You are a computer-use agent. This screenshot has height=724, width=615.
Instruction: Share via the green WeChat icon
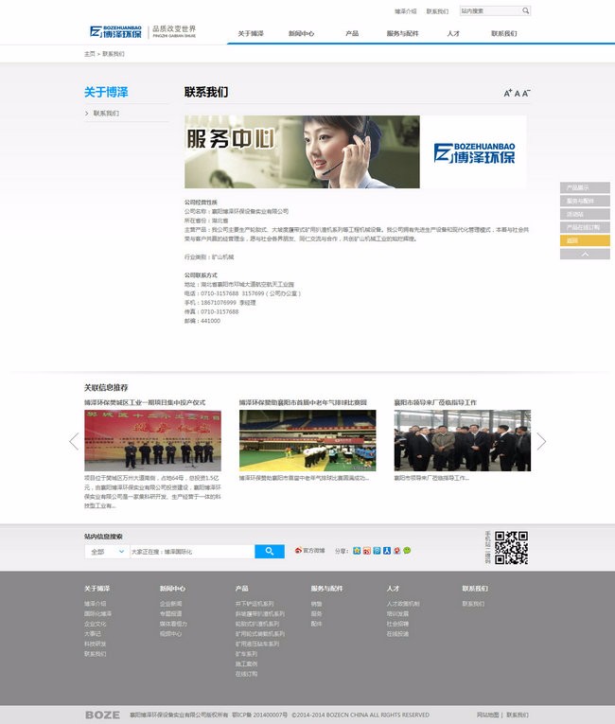407,551
